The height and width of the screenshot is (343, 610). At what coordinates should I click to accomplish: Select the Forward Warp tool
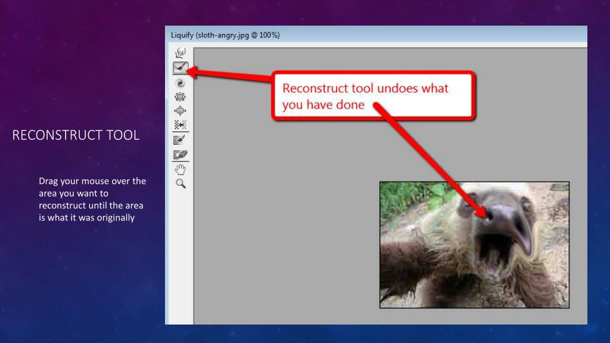180,52
